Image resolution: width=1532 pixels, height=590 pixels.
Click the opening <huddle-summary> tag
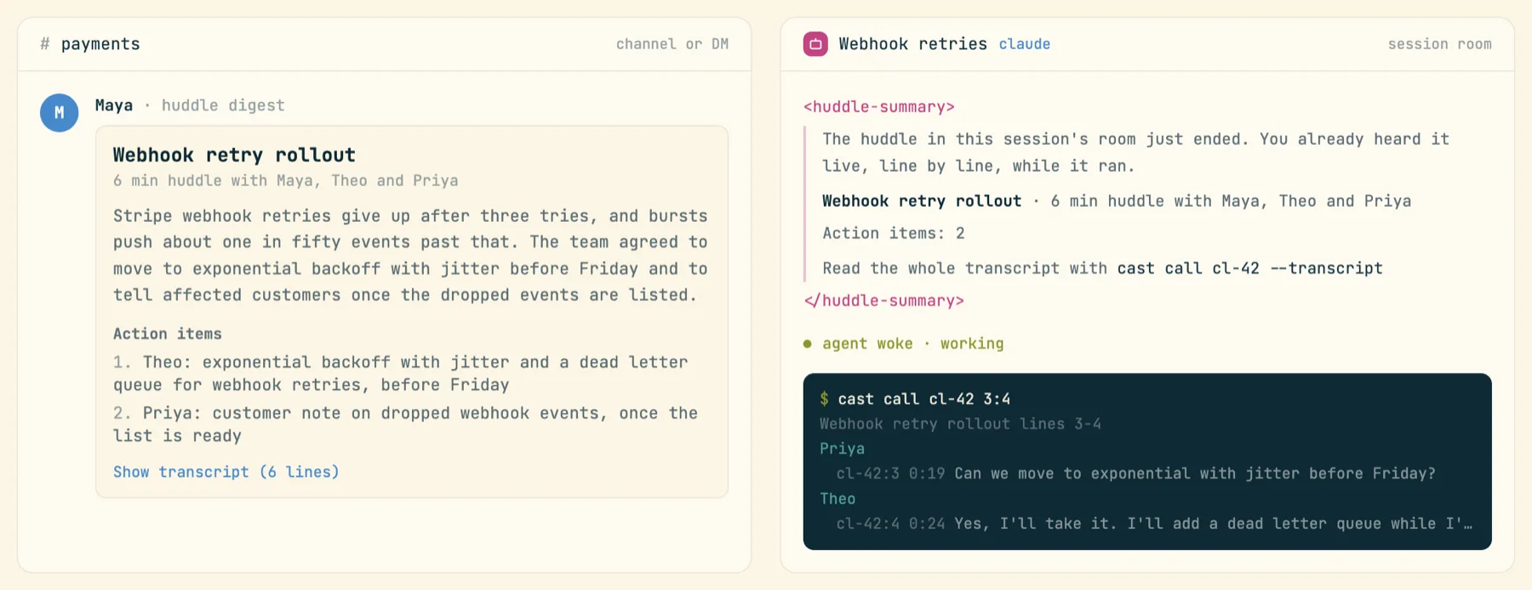point(879,107)
